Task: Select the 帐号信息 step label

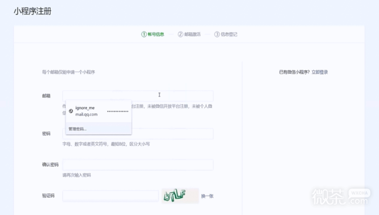Action: [155, 34]
